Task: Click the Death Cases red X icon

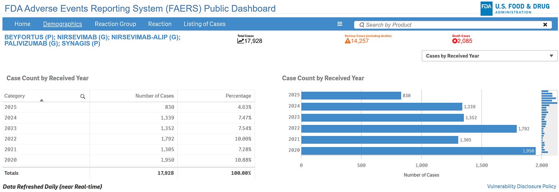Action: coord(455,41)
